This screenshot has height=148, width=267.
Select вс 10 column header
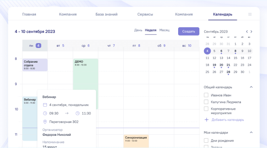(x=187, y=46)
